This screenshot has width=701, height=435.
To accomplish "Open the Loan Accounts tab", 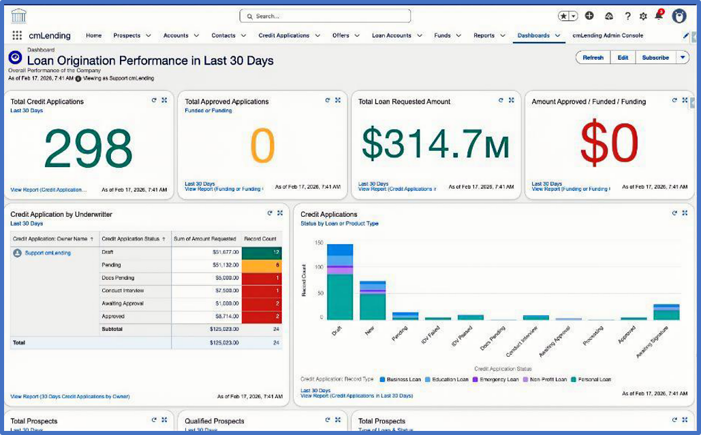I will (392, 35).
